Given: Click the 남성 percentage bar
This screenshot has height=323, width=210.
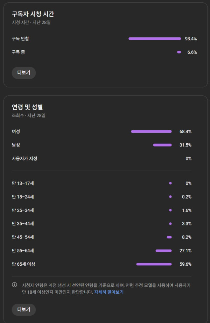Looking at the screenshot, I should [x=162, y=145].
